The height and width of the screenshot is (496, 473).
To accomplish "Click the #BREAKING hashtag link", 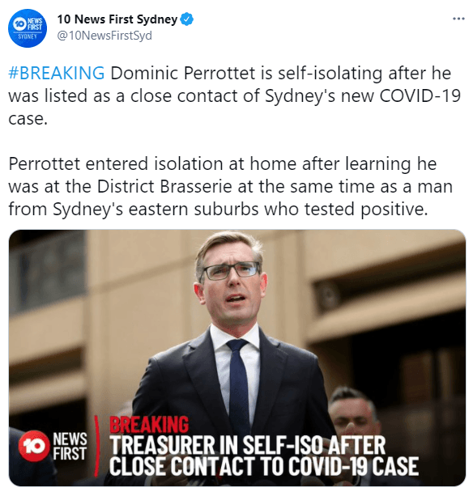I will 57,73.
